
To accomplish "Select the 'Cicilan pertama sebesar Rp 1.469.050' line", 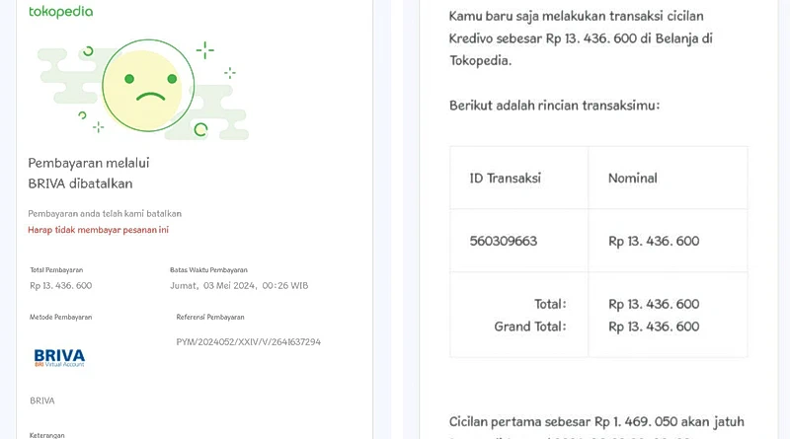I will coord(596,421).
